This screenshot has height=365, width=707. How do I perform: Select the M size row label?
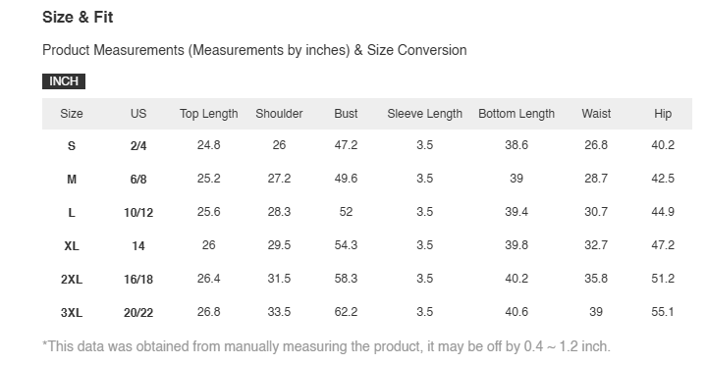(72, 180)
